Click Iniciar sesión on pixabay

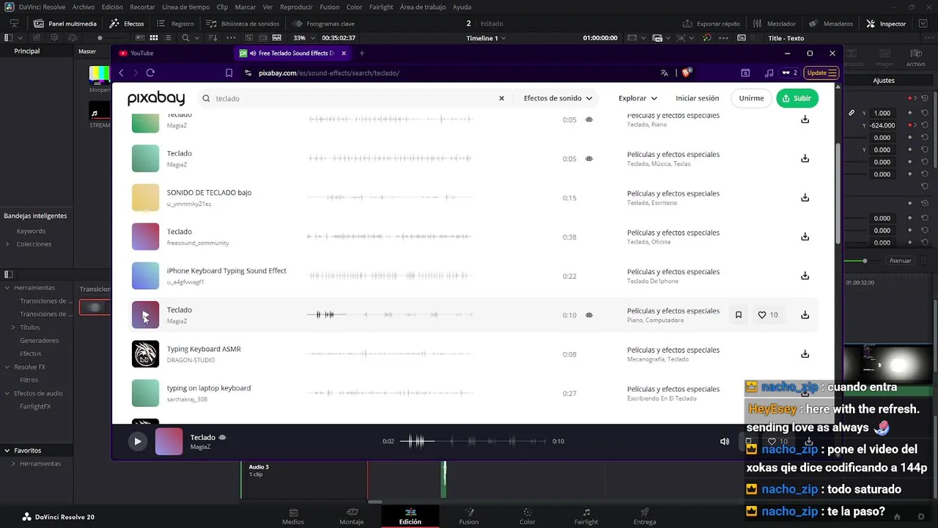[697, 98]
